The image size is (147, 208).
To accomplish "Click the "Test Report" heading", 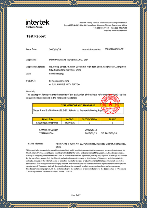I will [36, 36].
